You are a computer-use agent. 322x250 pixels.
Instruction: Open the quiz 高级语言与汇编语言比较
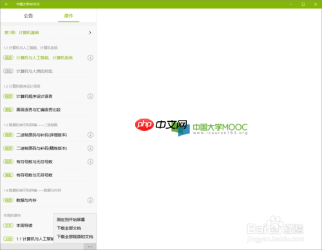pos(39,110)
